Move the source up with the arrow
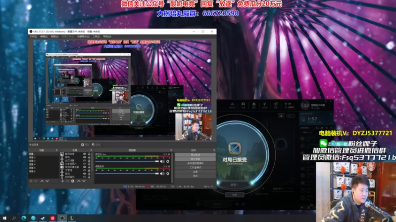This screenshot has height=222, width=396. point(79,181)
